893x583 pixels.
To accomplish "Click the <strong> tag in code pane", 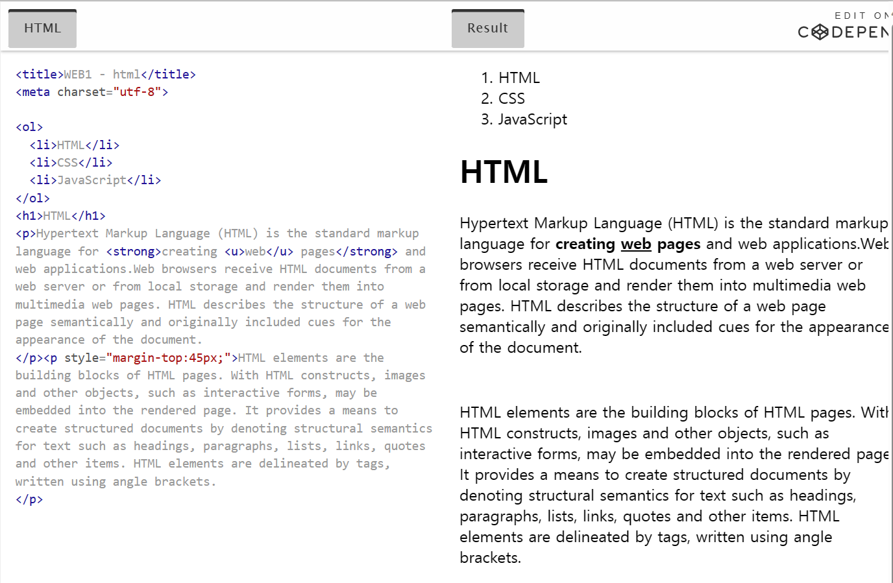I will coord(132,251).
